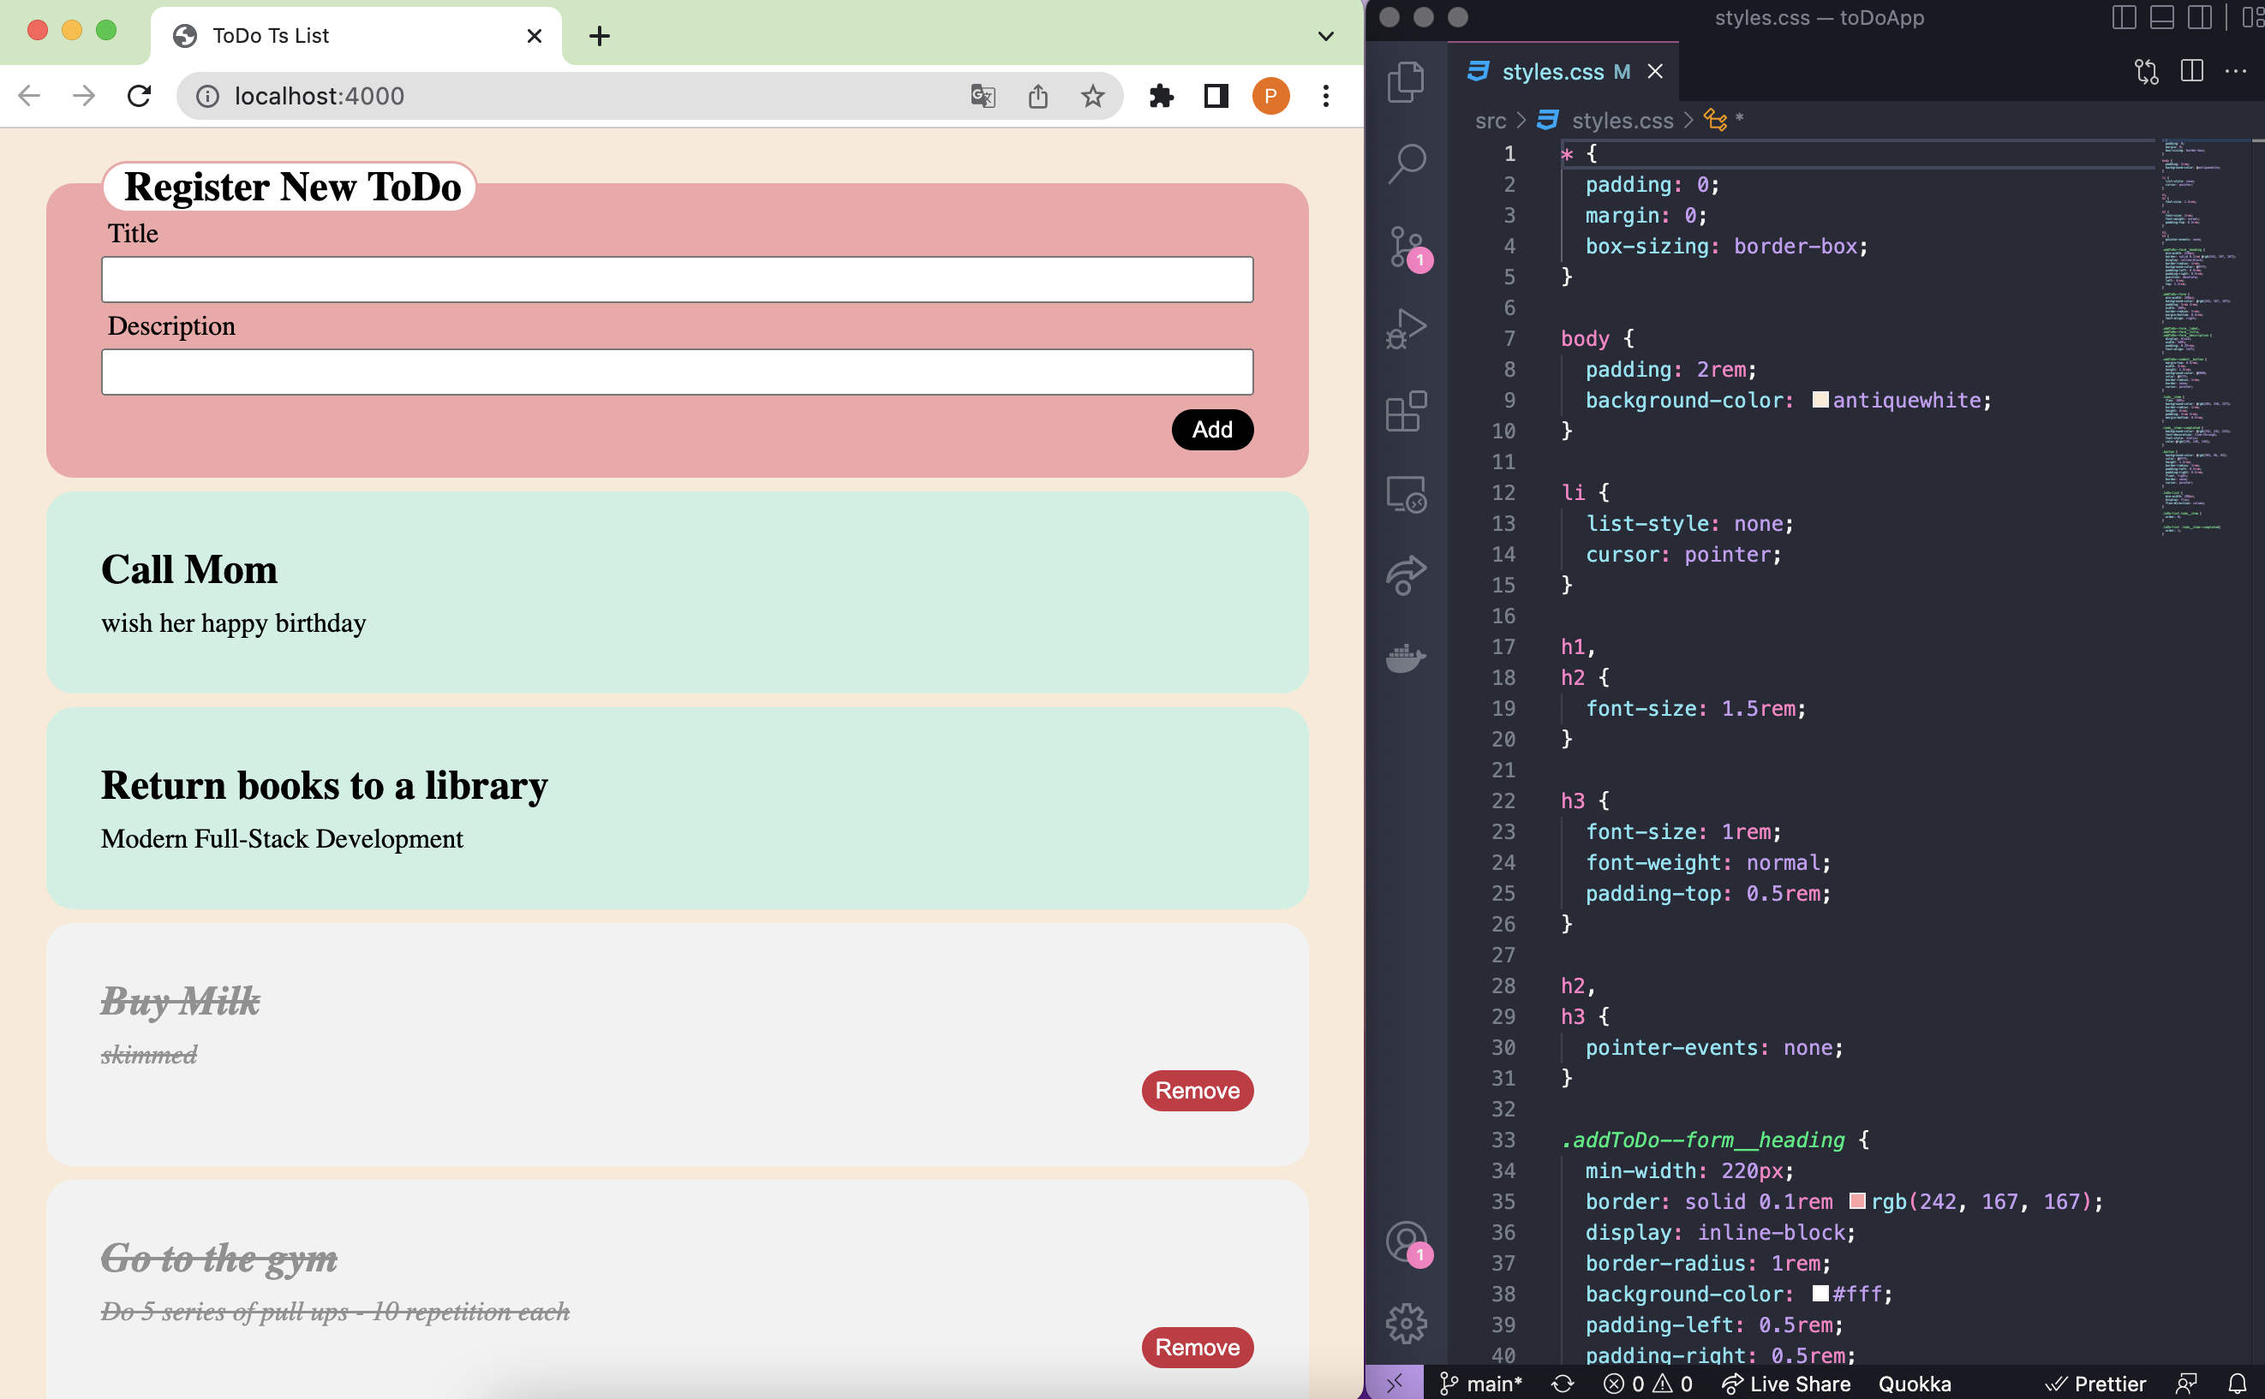
Task: Open the Docker view in activity bar
Action: point(1405,658)
